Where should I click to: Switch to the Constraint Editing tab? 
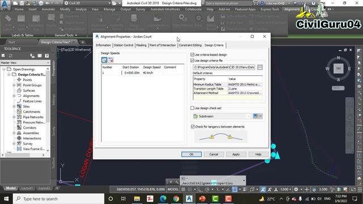coord(190,45)
